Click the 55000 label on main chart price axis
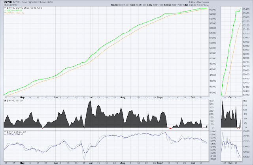The height and width of the screenshot is (165, 253). tap(213, 33)
